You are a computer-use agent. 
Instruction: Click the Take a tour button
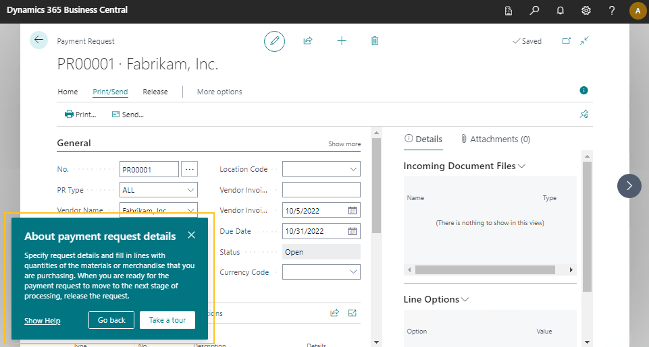point(167,320)
